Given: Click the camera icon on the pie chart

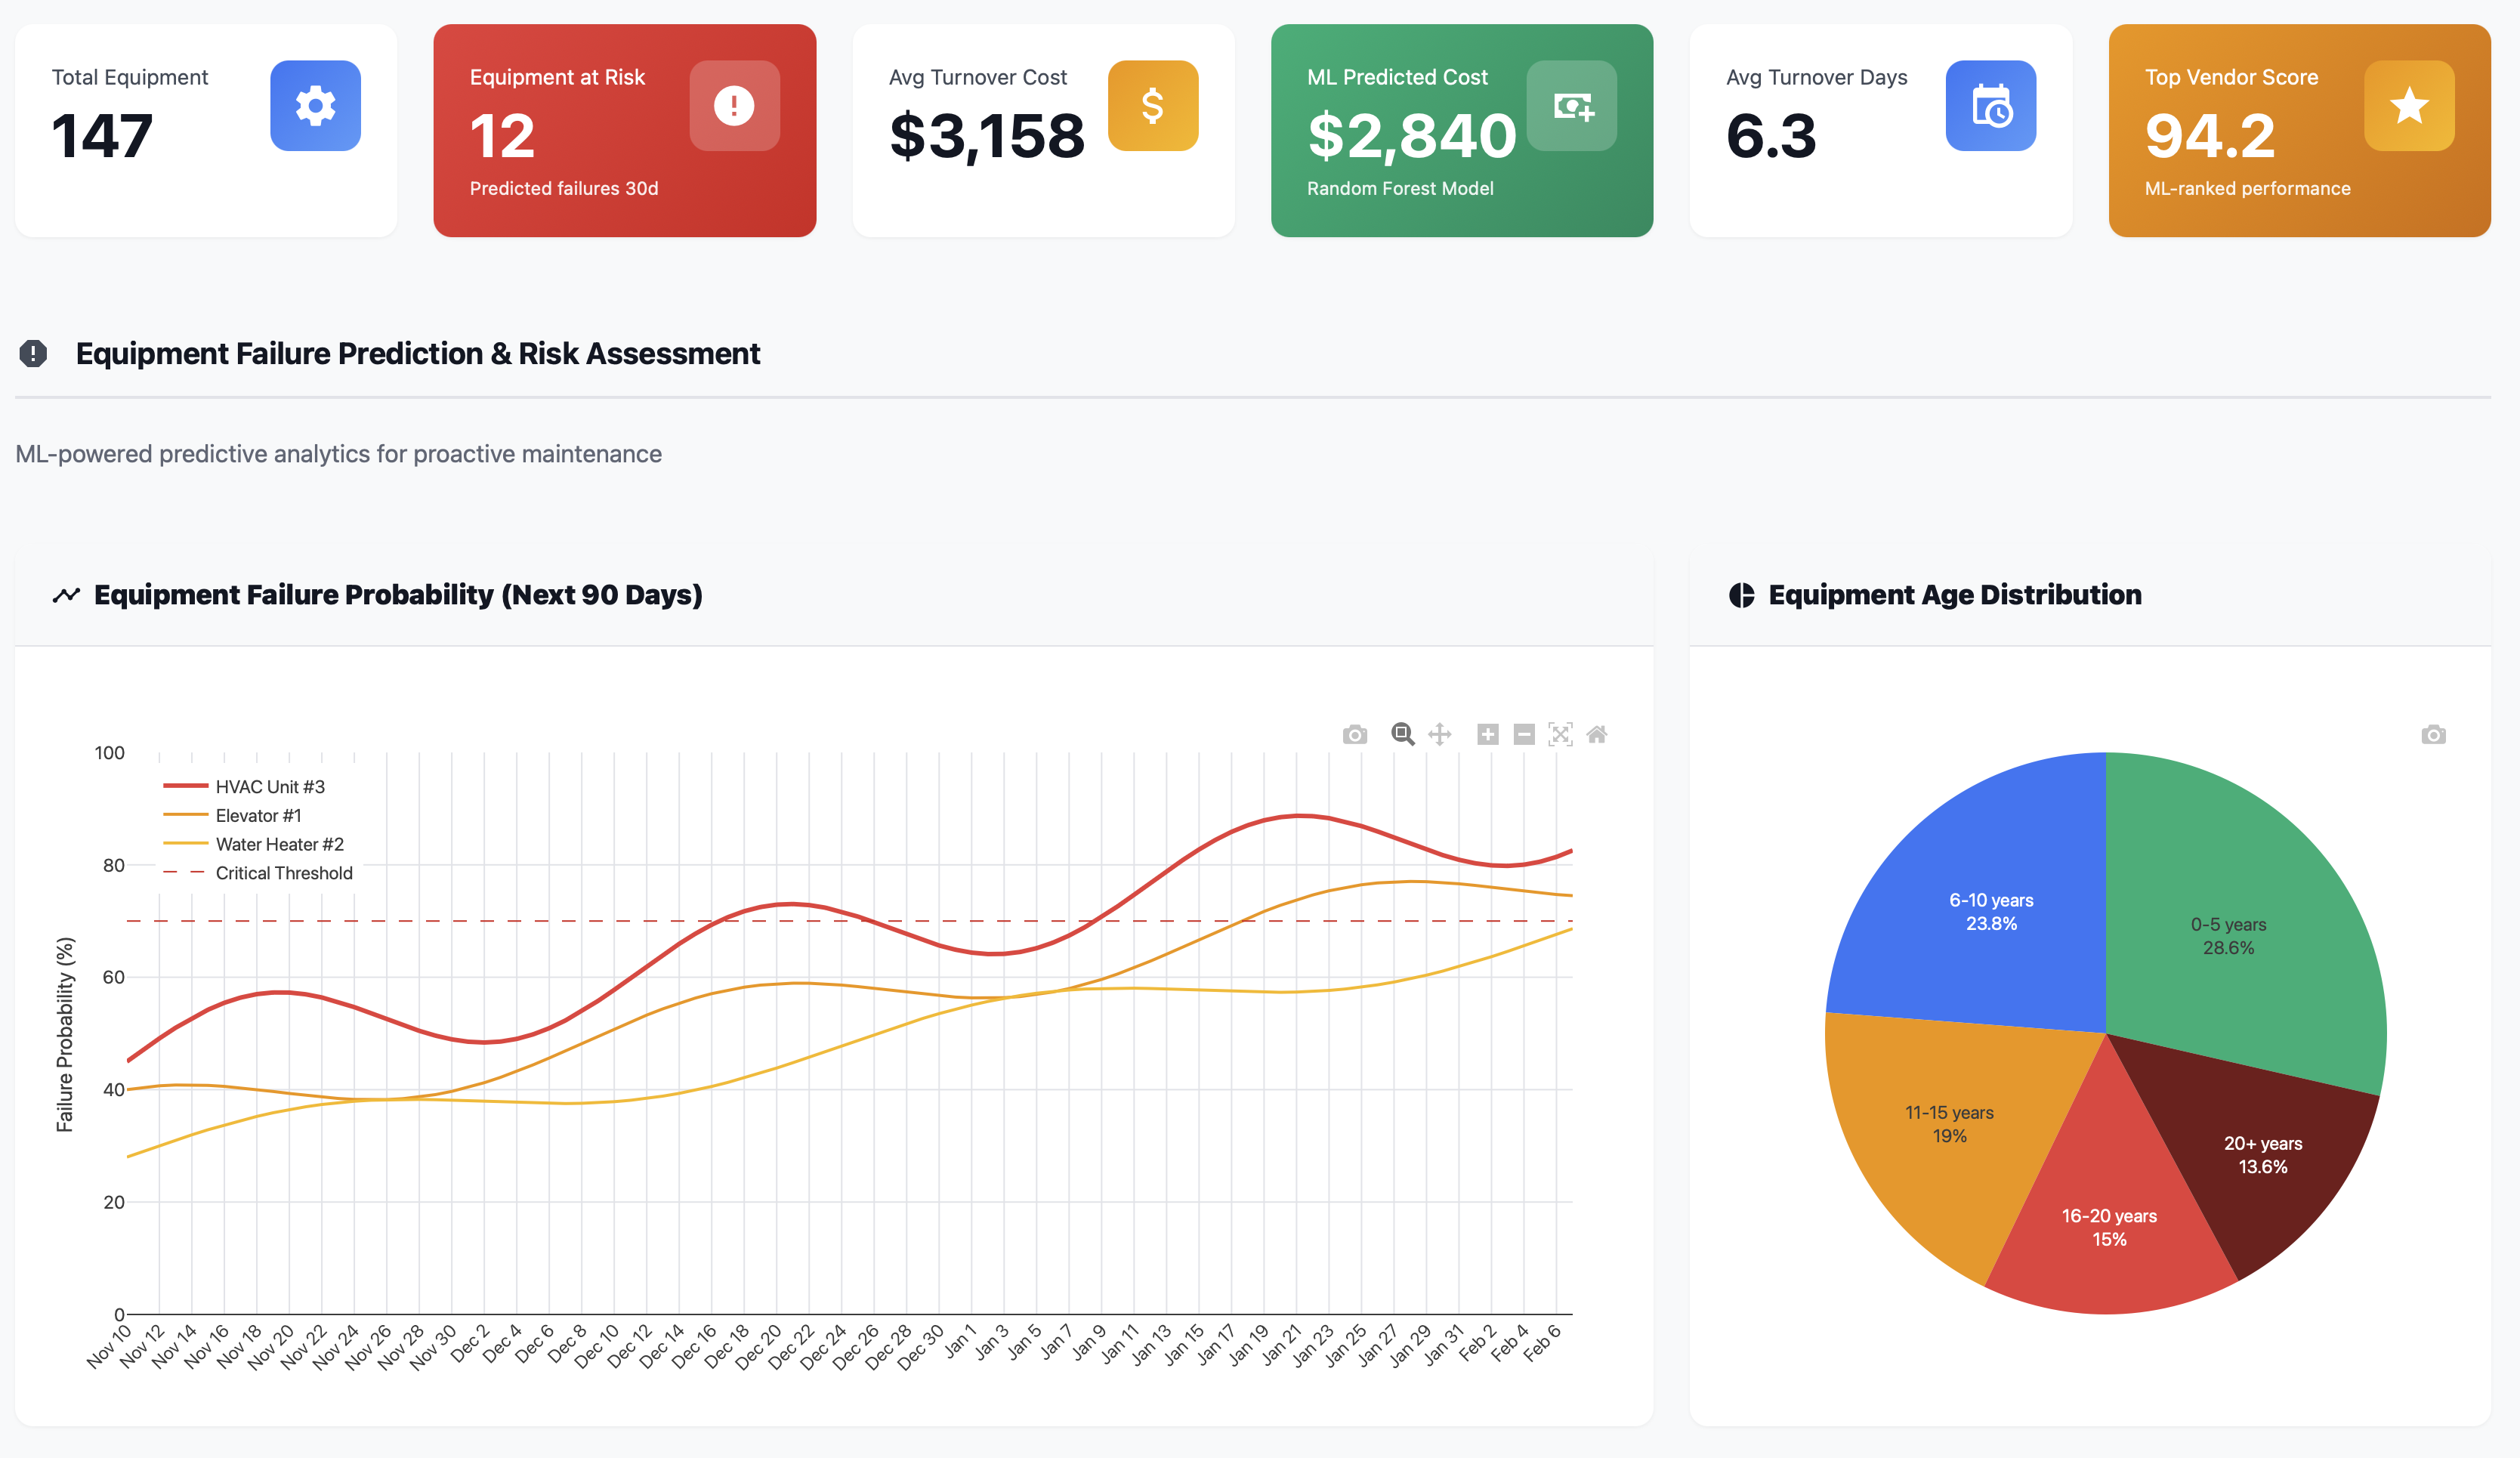Looking at the screenshot, I should tap(2433, 735).
